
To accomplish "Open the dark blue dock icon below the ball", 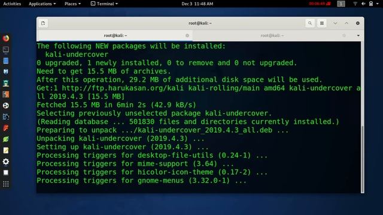I will (6, 117).
